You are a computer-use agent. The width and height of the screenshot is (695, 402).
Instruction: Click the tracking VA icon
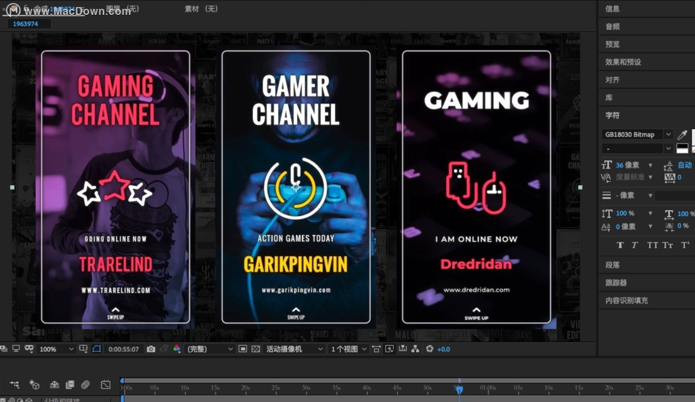(x=670, y=178)
